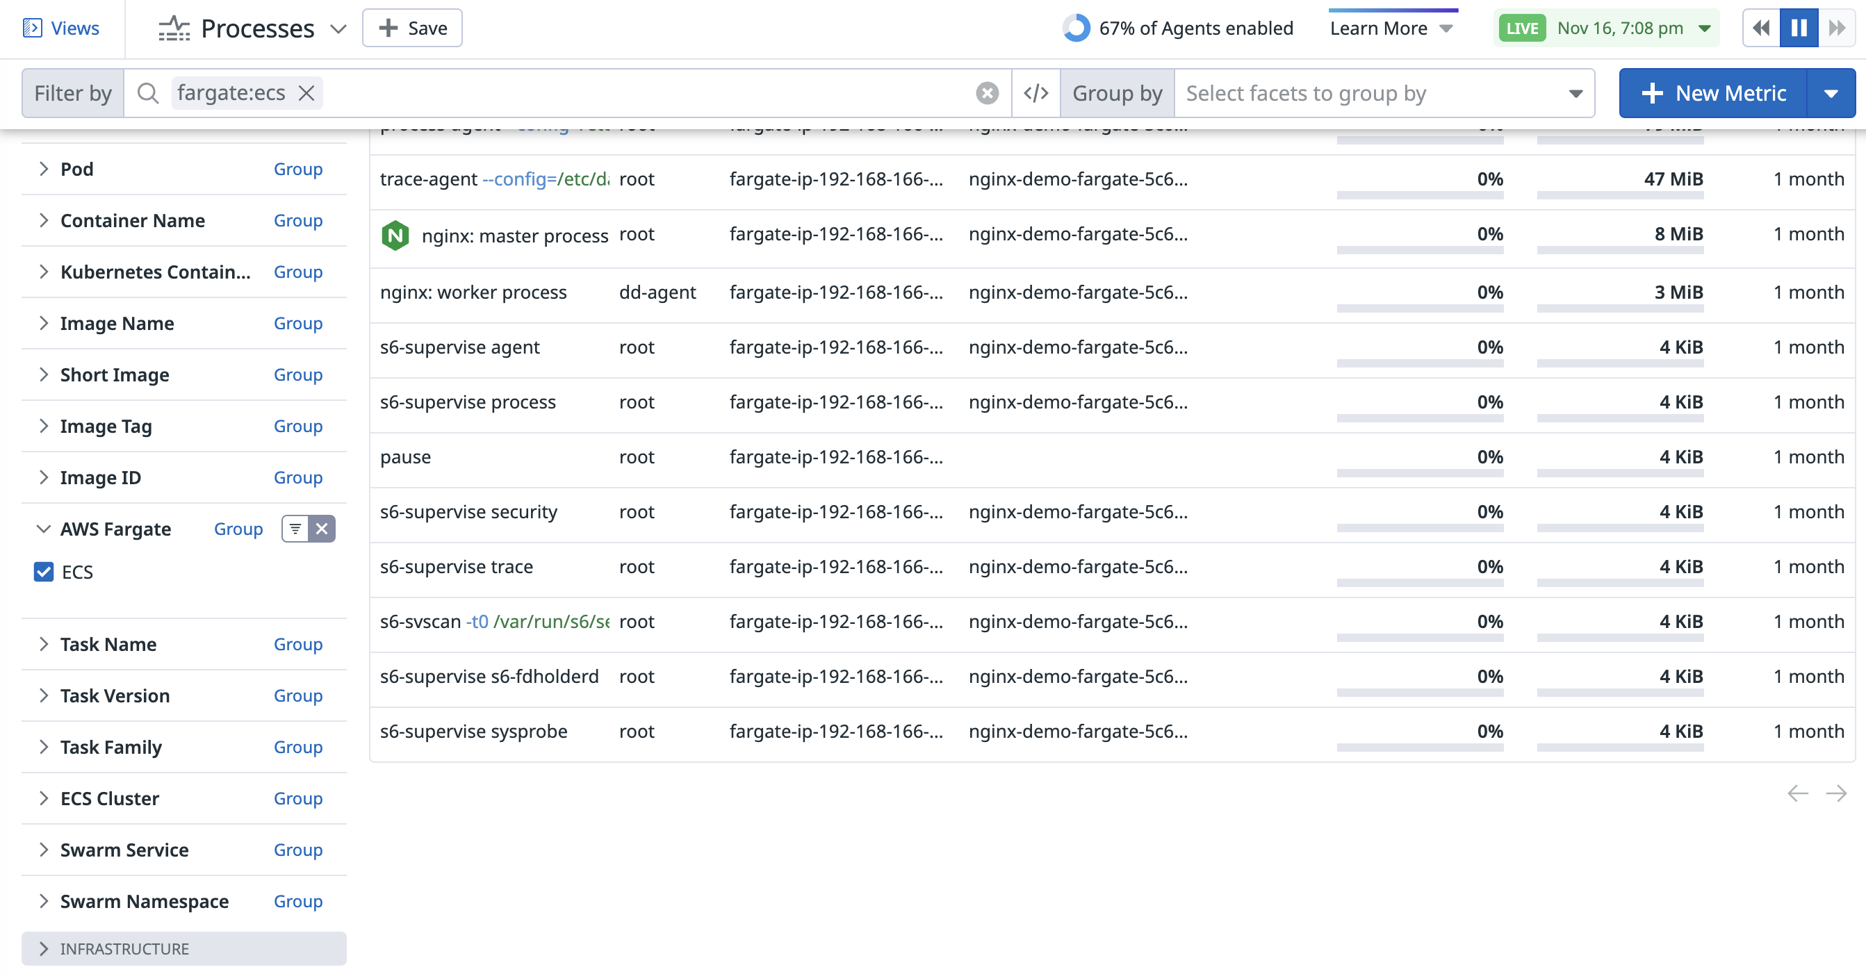This screenshot has width=1866, height=974.
Task: Step the time window forward
Action: 1836,28
